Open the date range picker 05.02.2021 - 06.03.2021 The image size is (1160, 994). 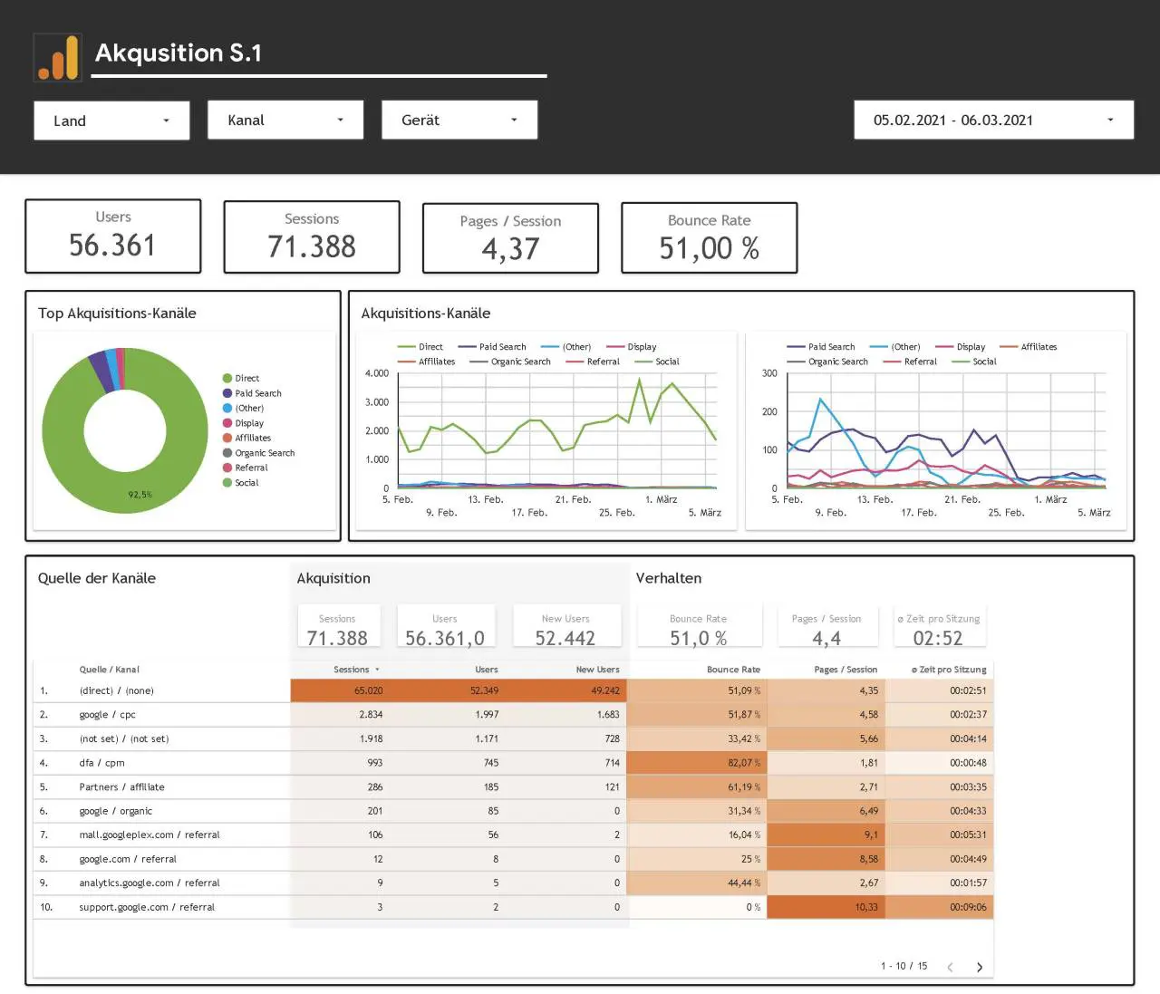coord(993,120)
